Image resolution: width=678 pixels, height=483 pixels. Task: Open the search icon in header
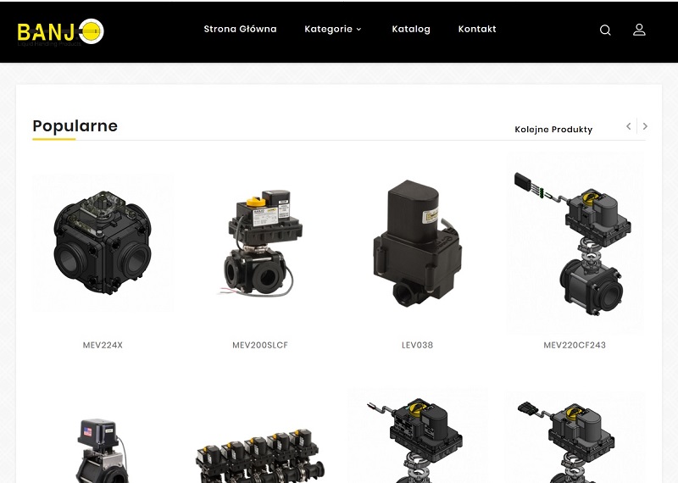point(605,30)
